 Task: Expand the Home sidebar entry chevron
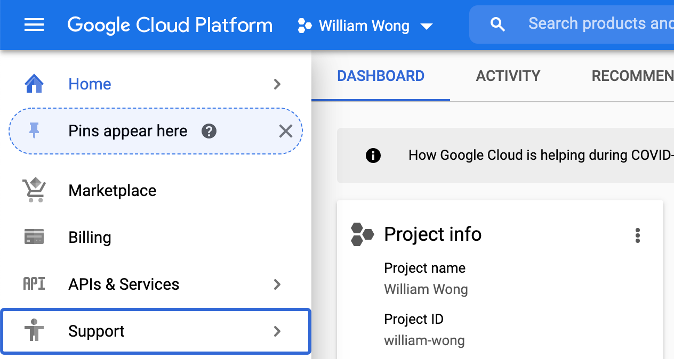277,84
